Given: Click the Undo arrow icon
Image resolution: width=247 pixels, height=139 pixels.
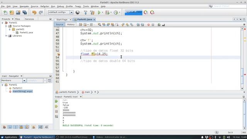Looking at the screenshot, I should (x=34, y=12).
